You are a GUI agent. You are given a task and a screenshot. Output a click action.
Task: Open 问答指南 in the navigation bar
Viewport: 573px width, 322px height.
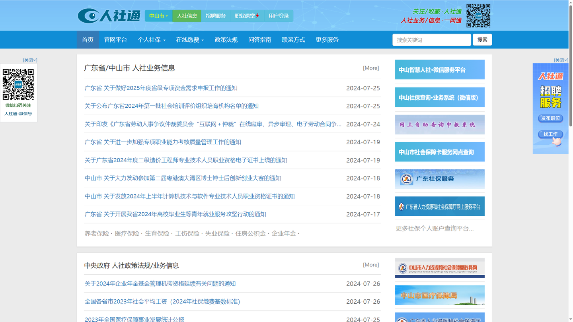[260, 40]
